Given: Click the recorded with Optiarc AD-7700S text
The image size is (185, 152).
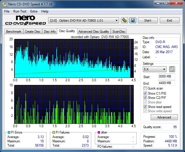Looking at the screenshot, I should click(x=100, y=37).
